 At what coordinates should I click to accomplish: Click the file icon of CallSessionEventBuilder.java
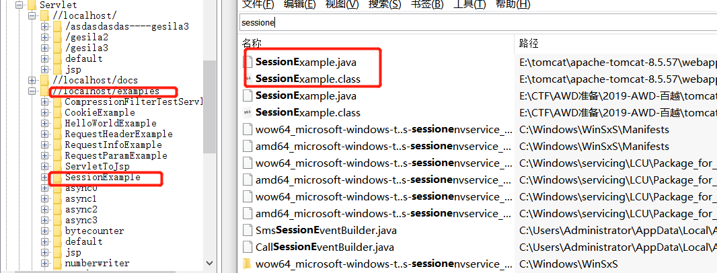pos(248,247)
